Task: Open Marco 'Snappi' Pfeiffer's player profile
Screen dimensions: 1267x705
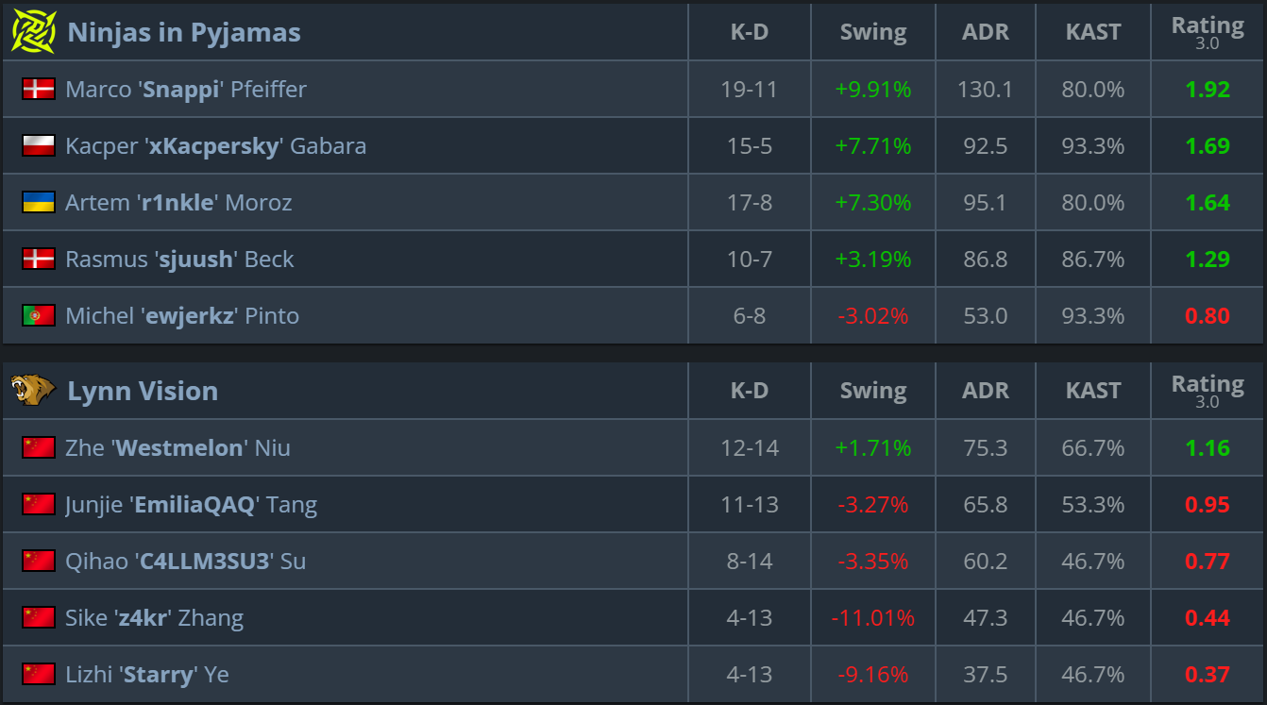Action: (186, 90)
